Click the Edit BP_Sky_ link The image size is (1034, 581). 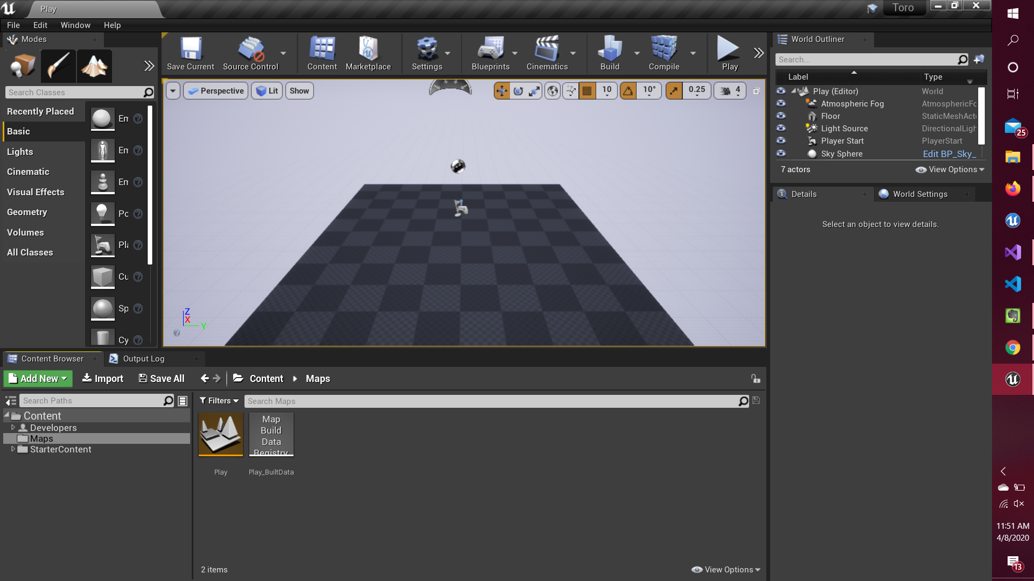949,154
